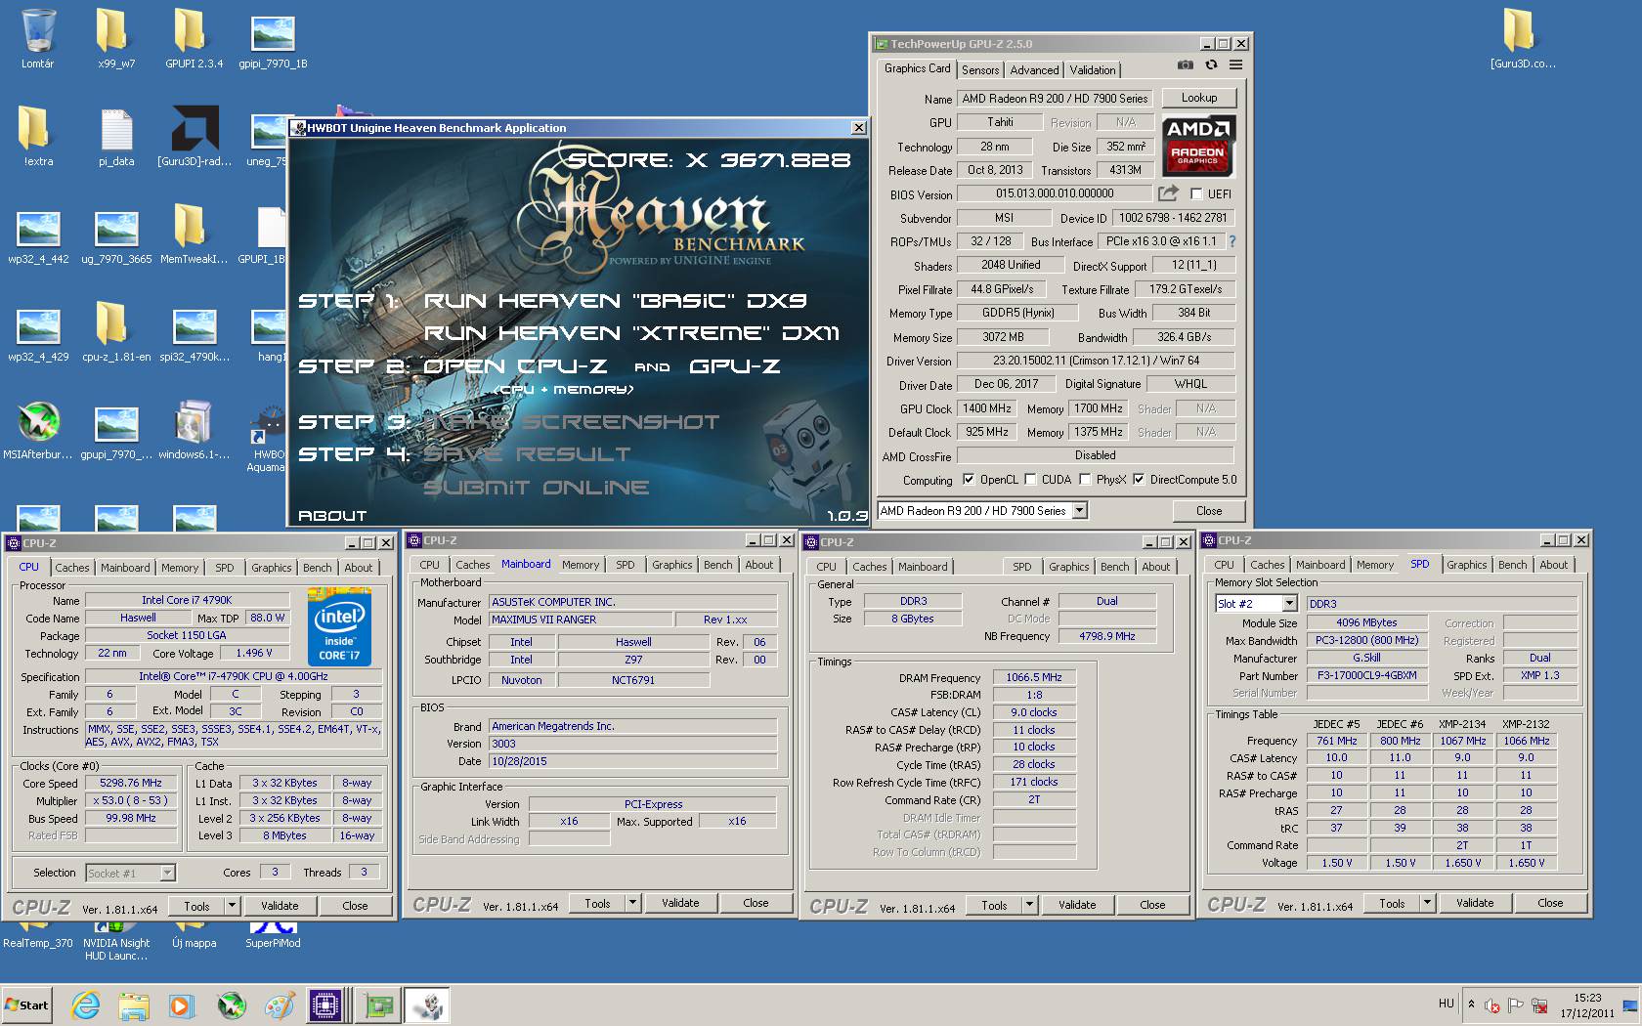Image resolution: width=1642 pixels, height=1026 pixels.
Task: Click ABOUT in Heaven Benchmark window
Action: tap(332, 515)
